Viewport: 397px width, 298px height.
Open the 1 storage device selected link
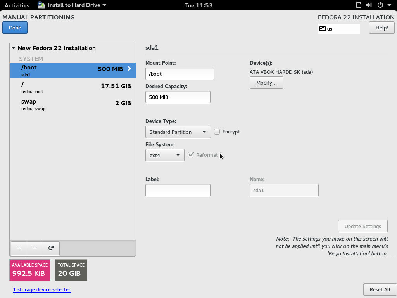pyautogui.click(x=42, y=290)
